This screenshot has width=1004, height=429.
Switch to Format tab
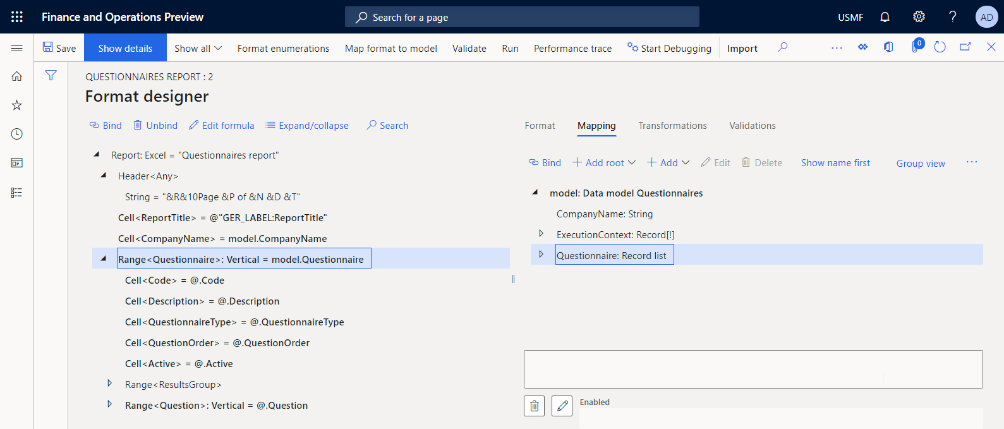[540, 126]
